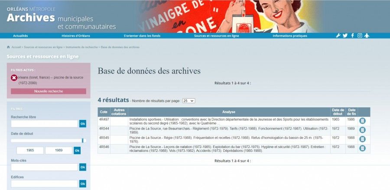Follow Sources et ressources en ligne breadcrumb

pos(43,47)
